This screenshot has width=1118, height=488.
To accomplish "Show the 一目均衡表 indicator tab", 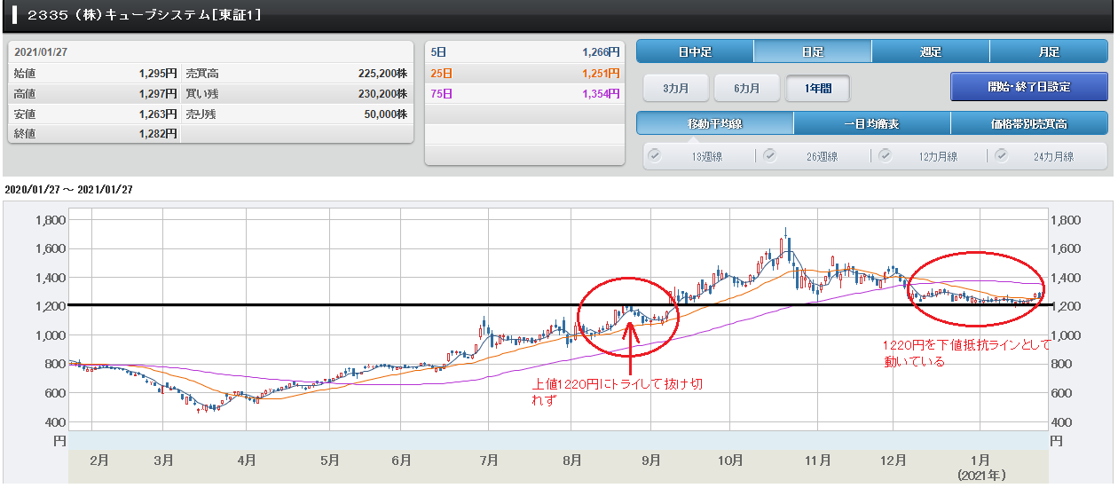I will pyautogui.click(x=871, y=123).
